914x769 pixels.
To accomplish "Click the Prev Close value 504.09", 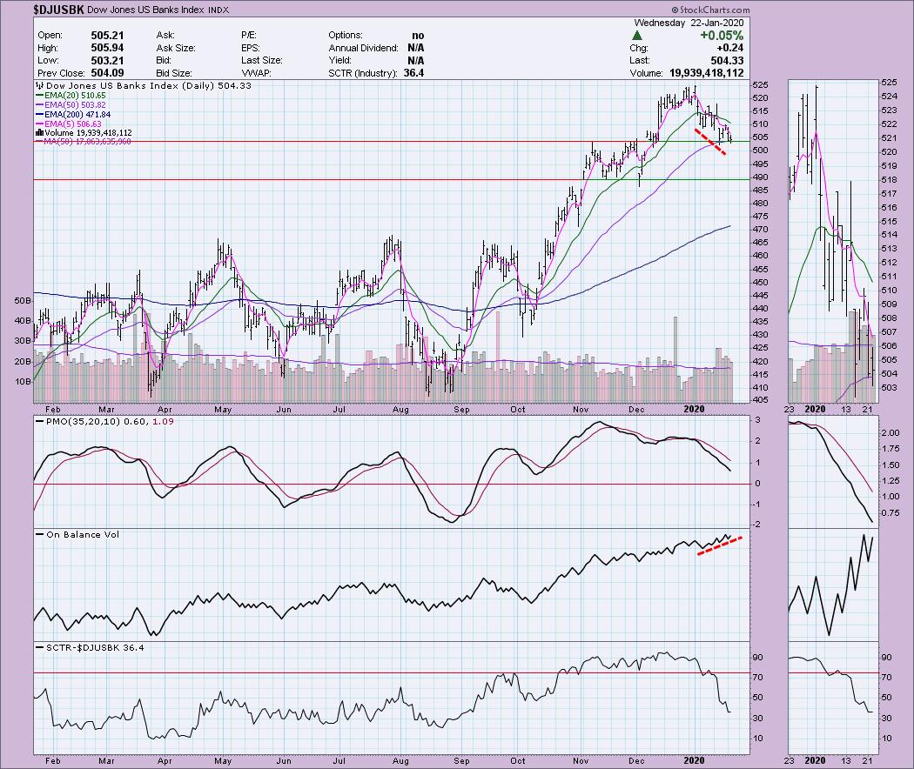I will click(x=107, y=73).
